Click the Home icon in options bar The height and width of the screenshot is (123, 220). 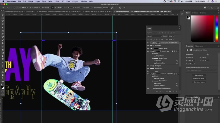pyautogui.click(x=3, y=8)
